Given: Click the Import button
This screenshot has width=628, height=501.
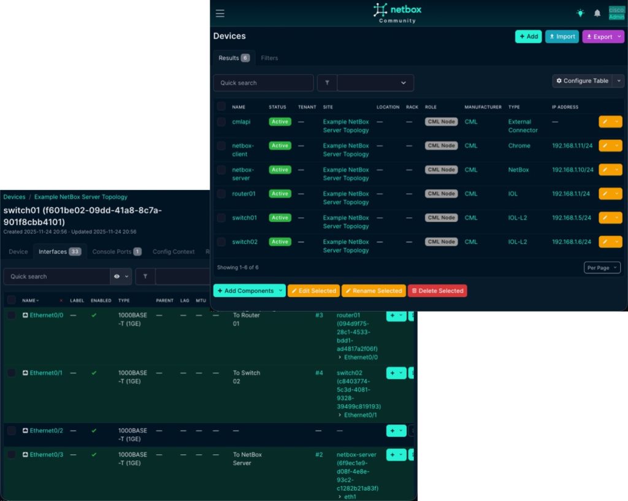Looking at the screenshot, I should tap(561, 36).
